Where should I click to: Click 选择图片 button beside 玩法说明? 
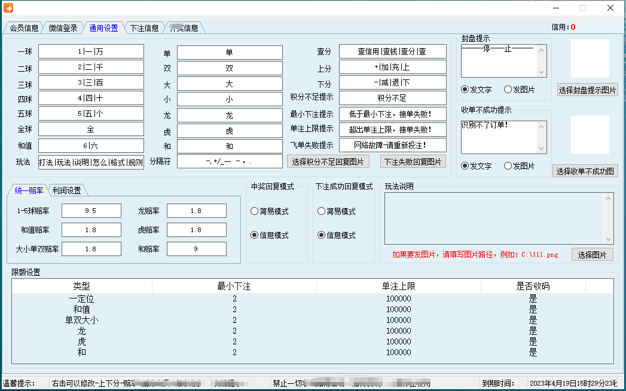pyautogui.click(x=592, y=255)
